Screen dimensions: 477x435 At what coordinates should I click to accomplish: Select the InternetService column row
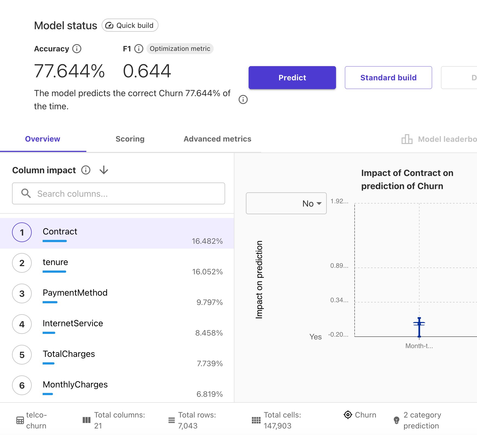[x=117, y=325]
